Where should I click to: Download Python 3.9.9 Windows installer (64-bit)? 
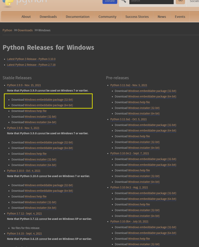[x=40, y=122]
